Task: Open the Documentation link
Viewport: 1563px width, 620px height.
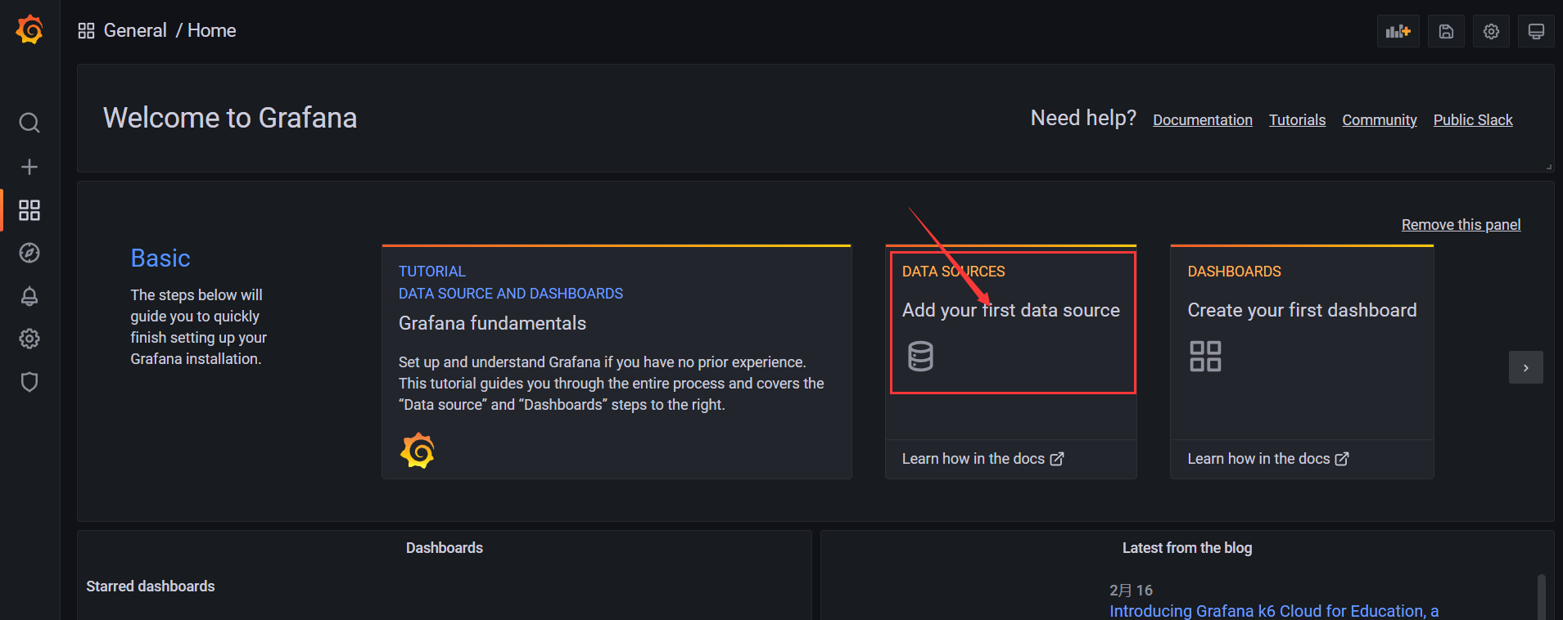Action: [1203, 120]
